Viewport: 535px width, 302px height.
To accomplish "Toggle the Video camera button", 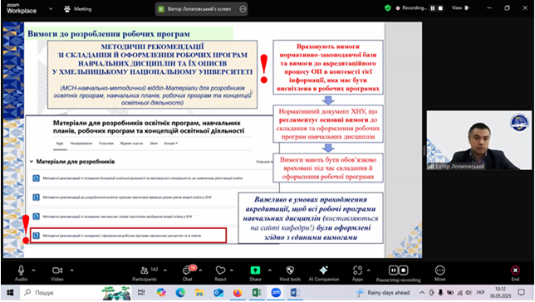I will 57,273.
